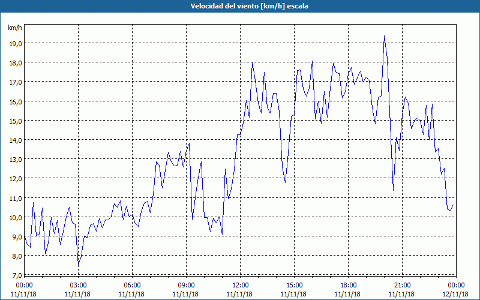Click the '12,0' y-axis label
Image resolution: width=480 pixels, height=300 pixels.
point(16,179)
